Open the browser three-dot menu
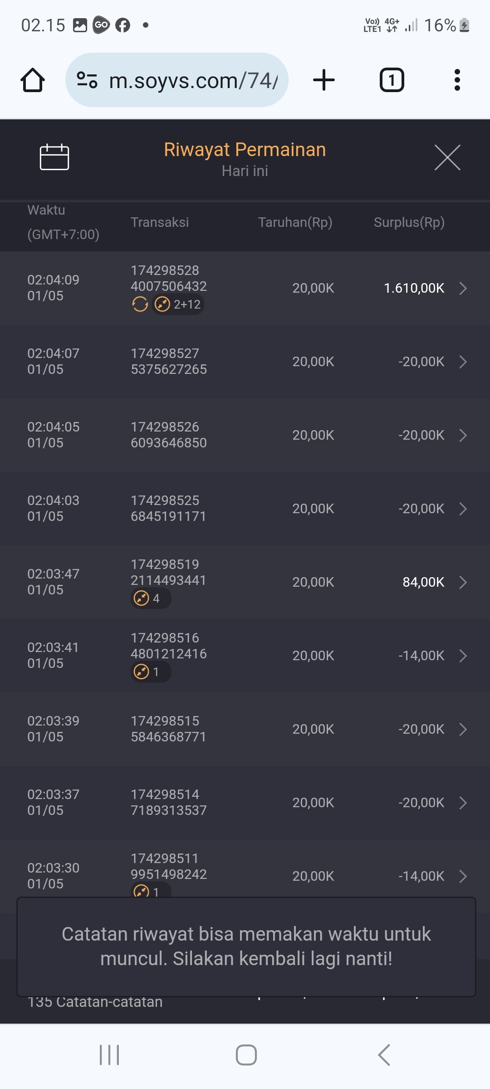The height and width of the screenshot is (1089, 490). point(457,80)
